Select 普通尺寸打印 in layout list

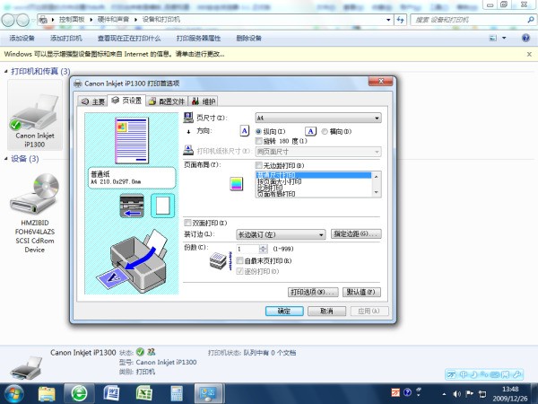[x=314, y=175]
